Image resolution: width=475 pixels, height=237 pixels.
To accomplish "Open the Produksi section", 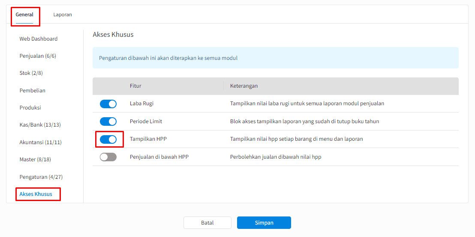I will 30,108.
